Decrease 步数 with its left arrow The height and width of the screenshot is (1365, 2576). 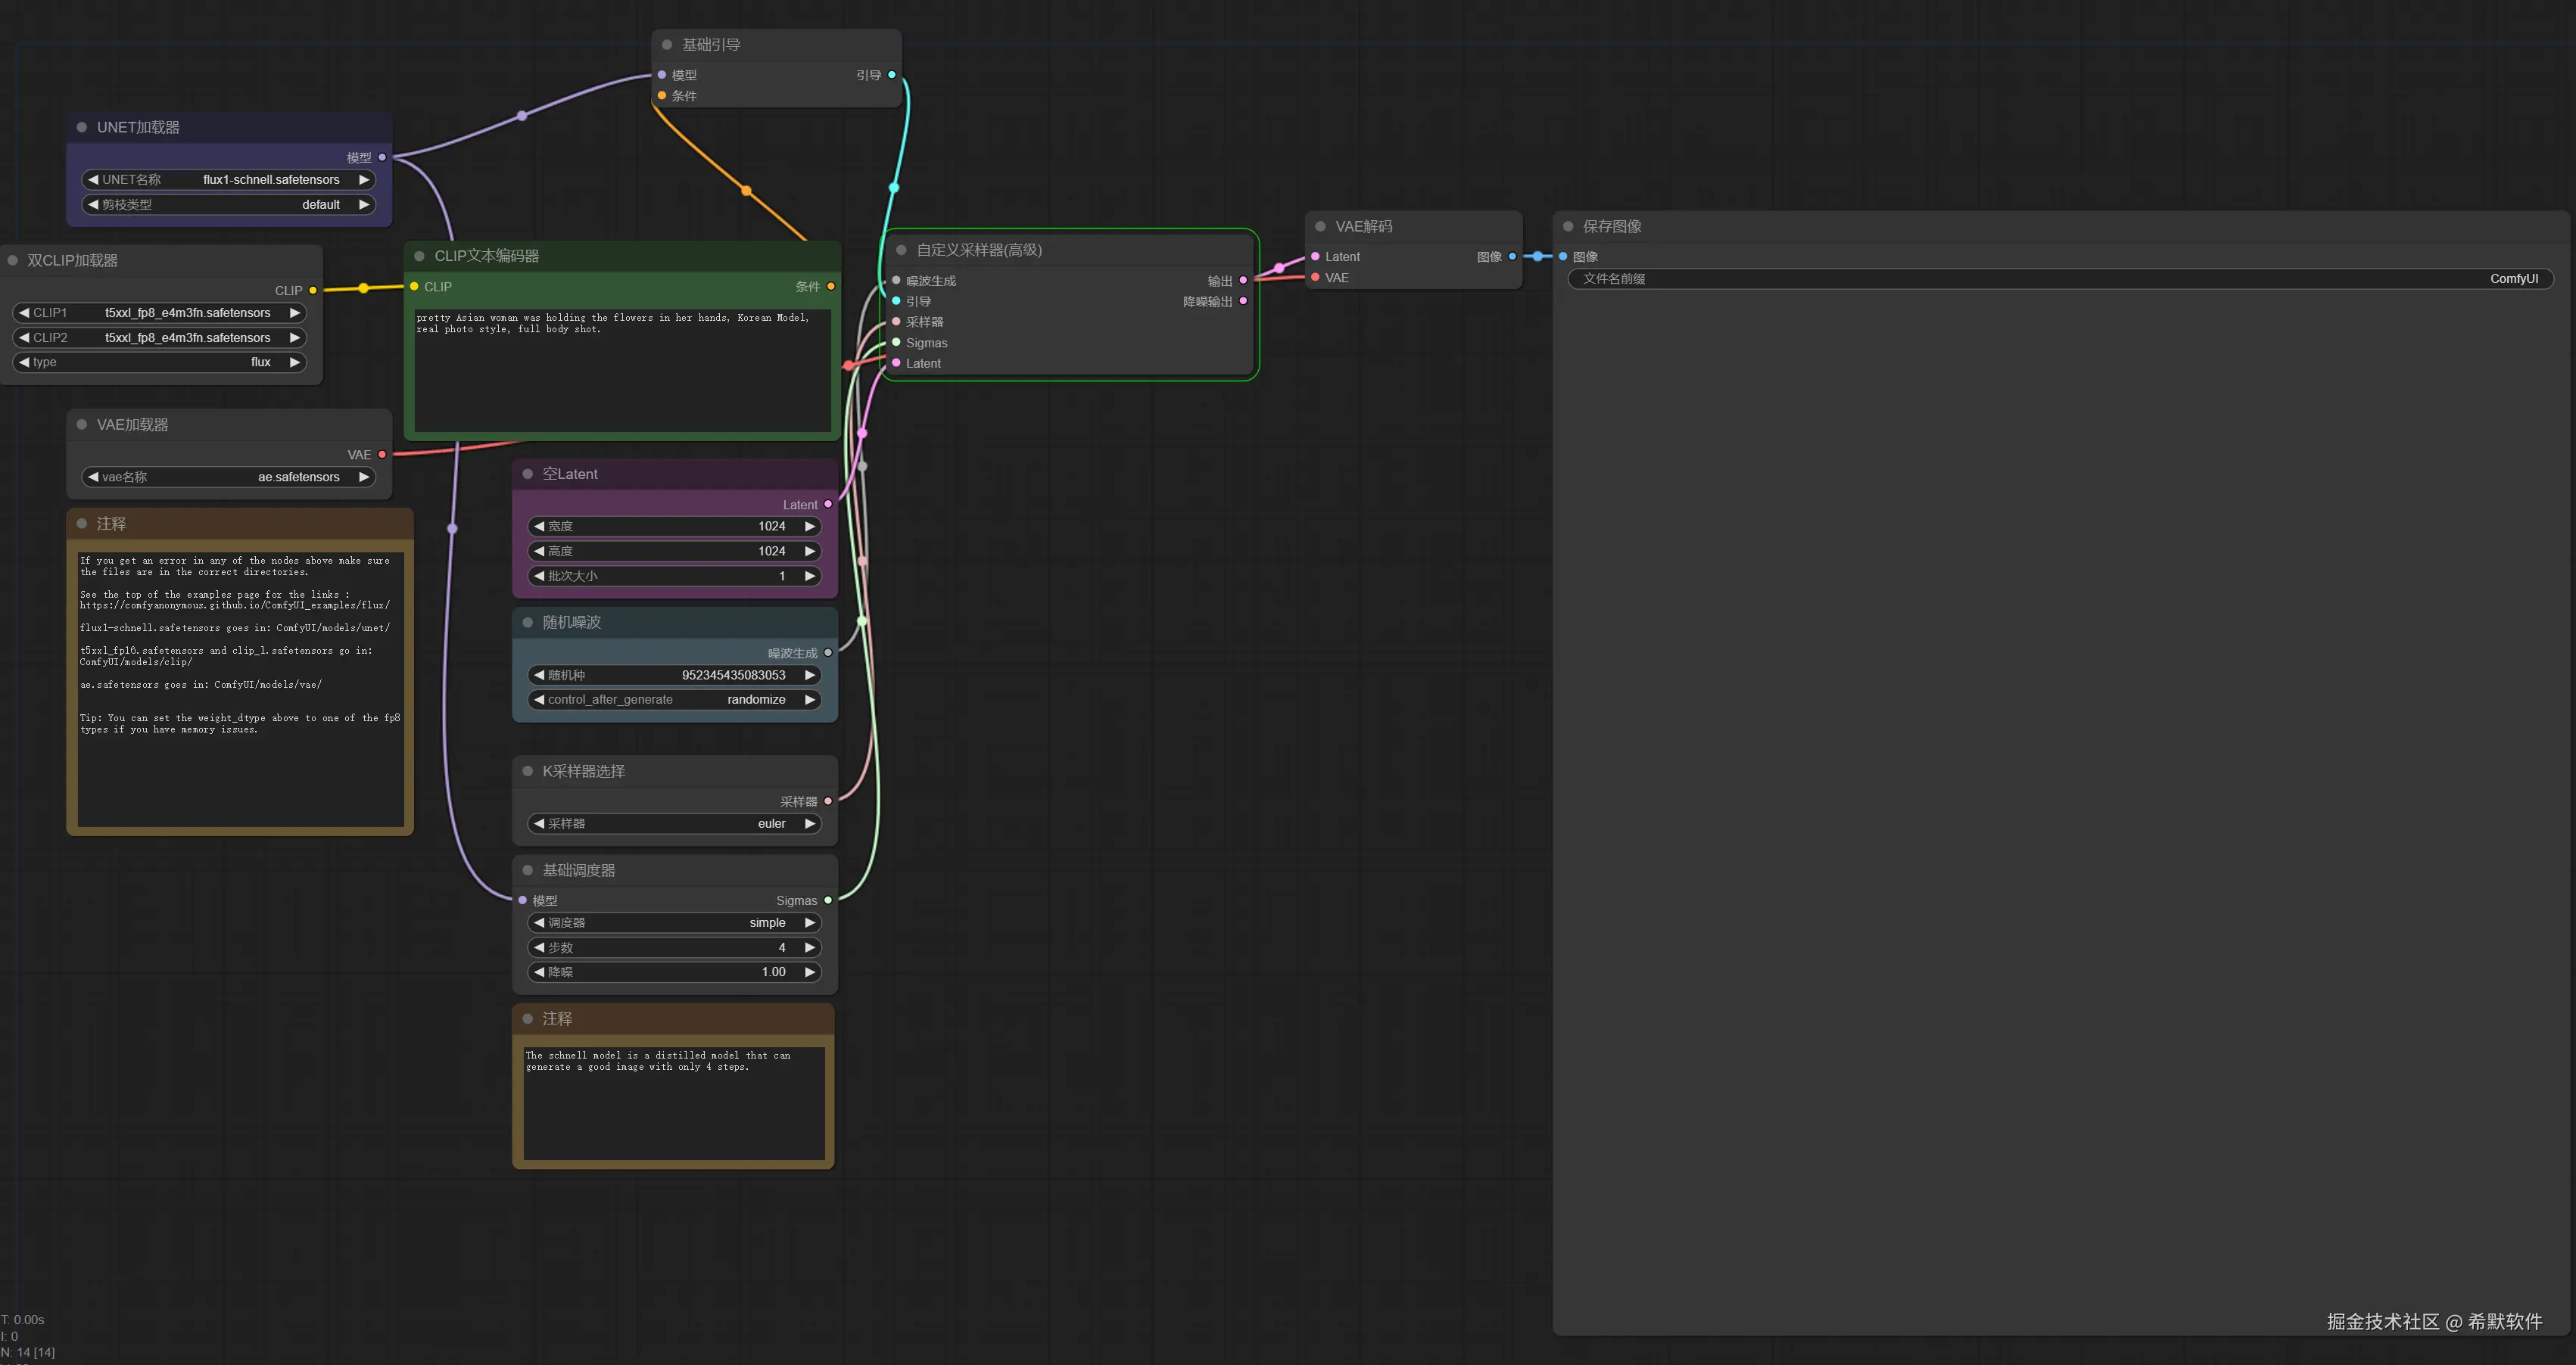tap(539, 947)
